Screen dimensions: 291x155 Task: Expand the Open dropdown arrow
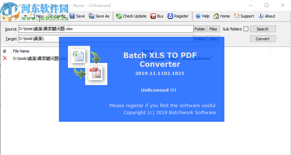click(x=25, y=16)
